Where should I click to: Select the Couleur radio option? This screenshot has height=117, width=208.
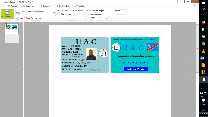click(x=58, y=11)
